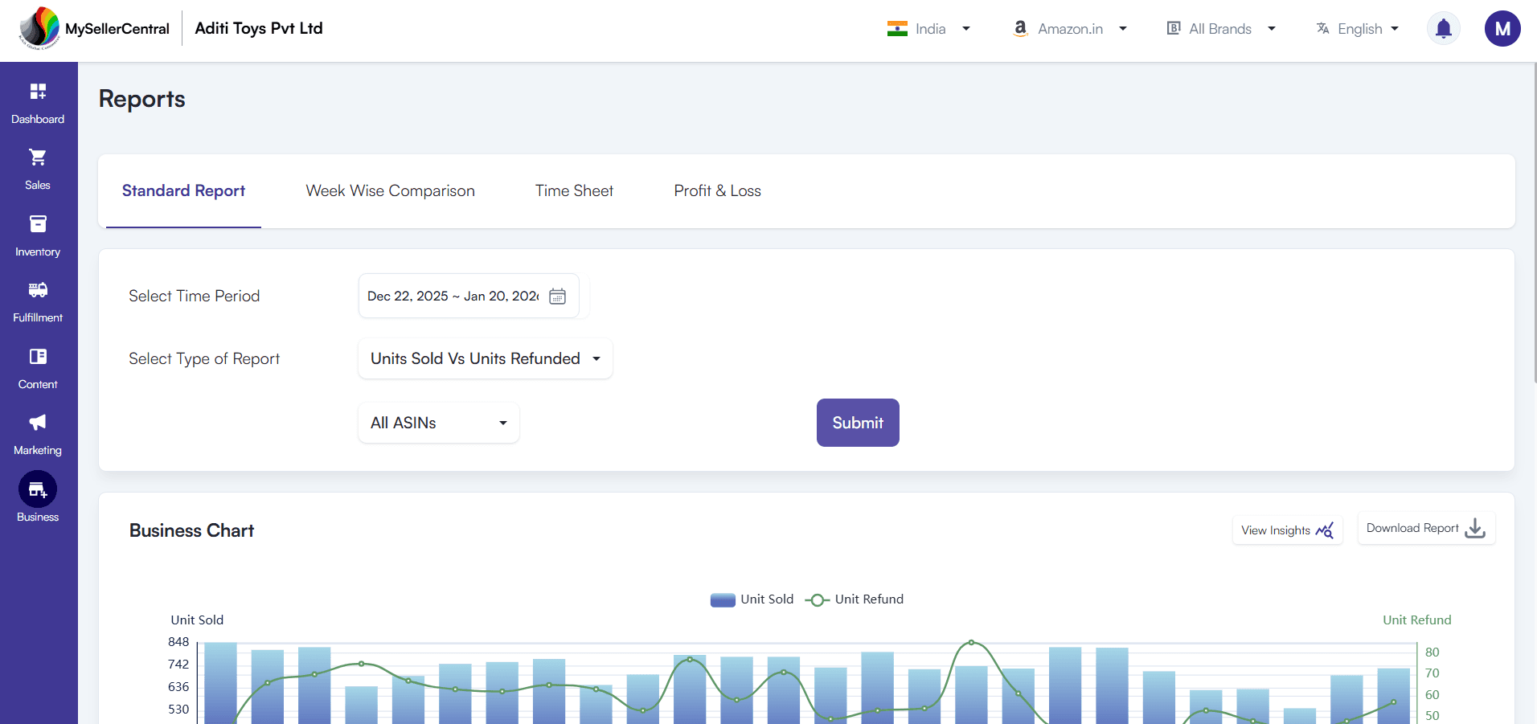Select the Marketing megaphone icon
This screenshot has height=724, width=1537.
click(38, 428)
